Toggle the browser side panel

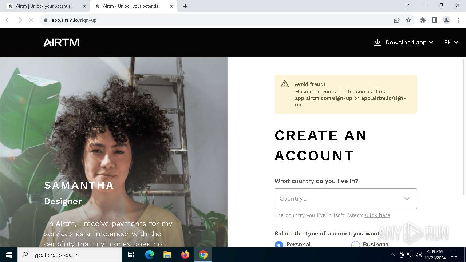click(435, 20)
